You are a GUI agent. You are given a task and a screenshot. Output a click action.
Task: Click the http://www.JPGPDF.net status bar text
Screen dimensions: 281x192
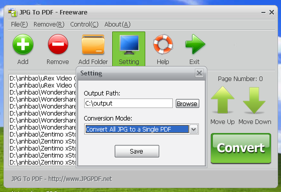(80, 179)
